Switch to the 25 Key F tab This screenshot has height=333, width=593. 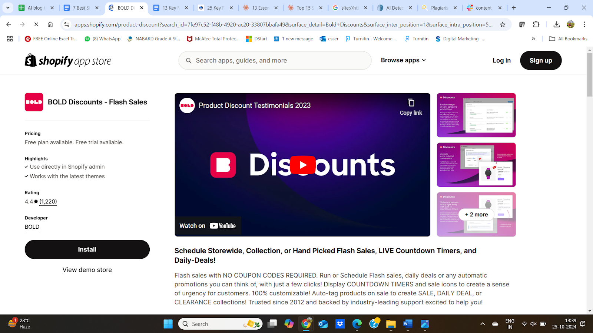(x=215, y=7)
